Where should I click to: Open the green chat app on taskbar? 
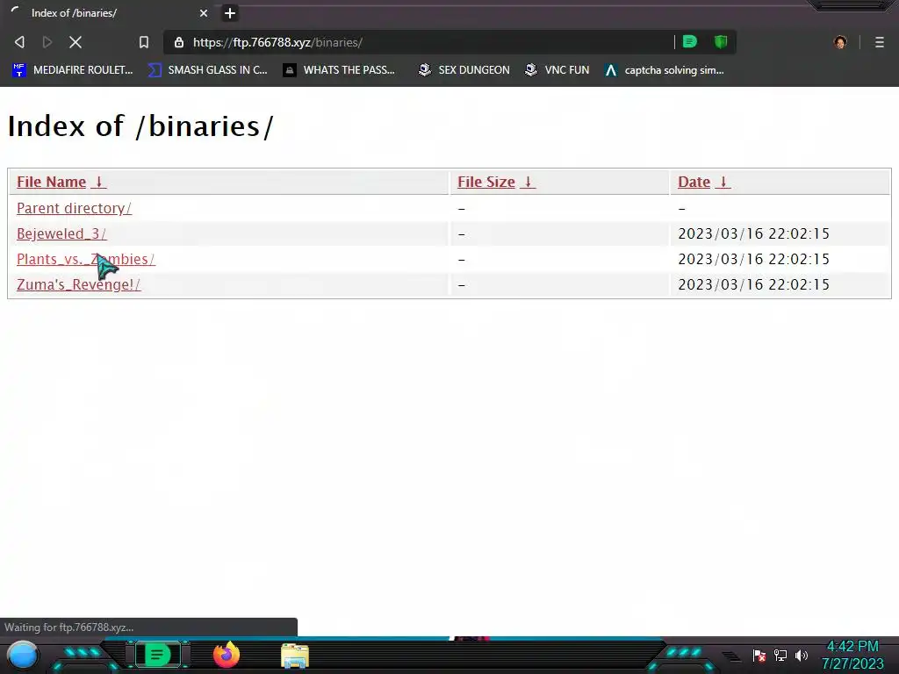158,655
